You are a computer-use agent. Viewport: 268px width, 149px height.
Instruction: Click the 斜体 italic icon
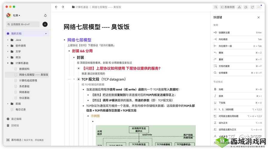coord(215,96)
